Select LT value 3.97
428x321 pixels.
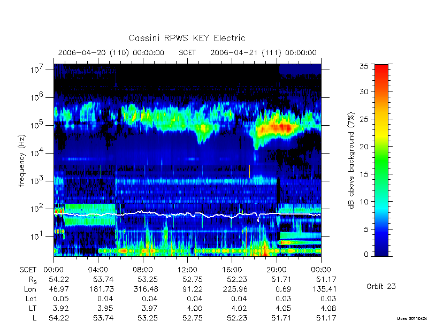point(150,308)
